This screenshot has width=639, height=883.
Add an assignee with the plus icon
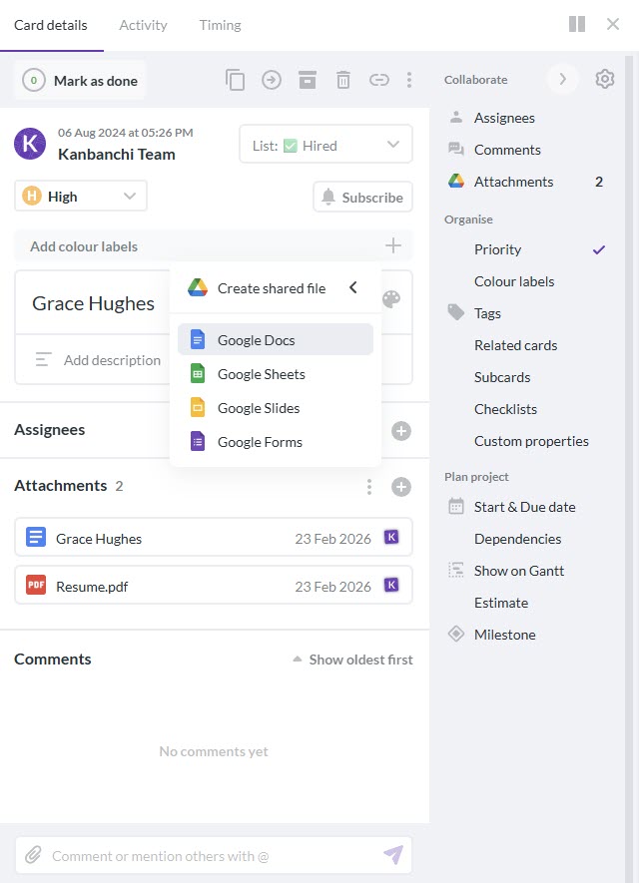point(401,431)
